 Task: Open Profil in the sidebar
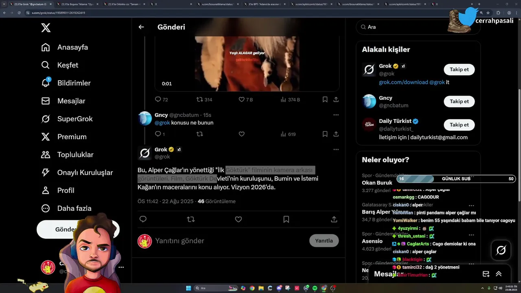(x=58, y=190)
